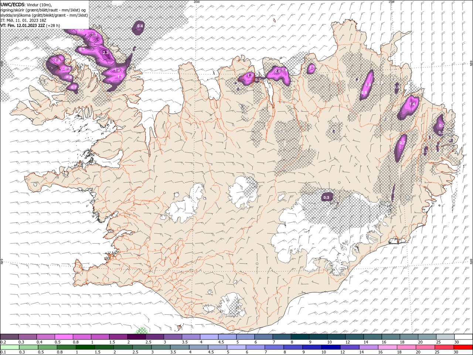The image size is (473, 355).
Task: Click the pink 18–20 bottom legend swatch
Action: tap(406, 347)
